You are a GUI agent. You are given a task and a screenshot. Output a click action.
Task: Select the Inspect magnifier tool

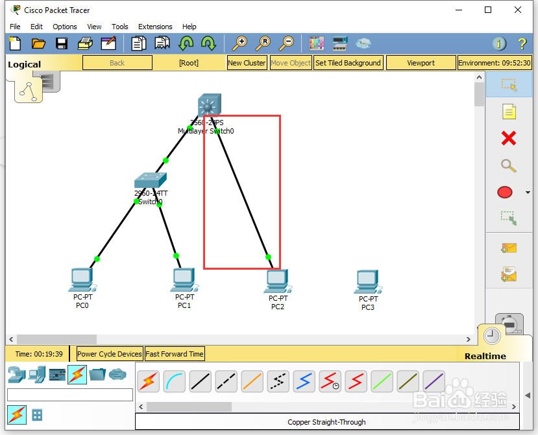pyautogui.click(x=509, y=165)
